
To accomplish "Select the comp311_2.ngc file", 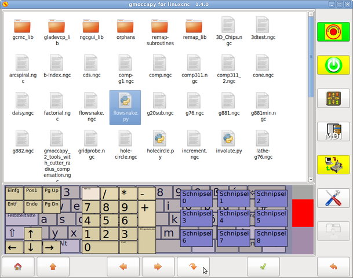I will (229, 69).
